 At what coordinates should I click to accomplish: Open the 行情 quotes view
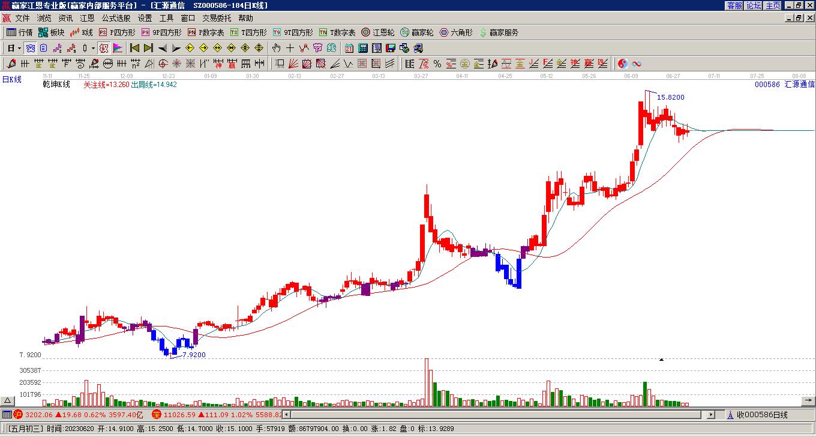click(19, 32)
